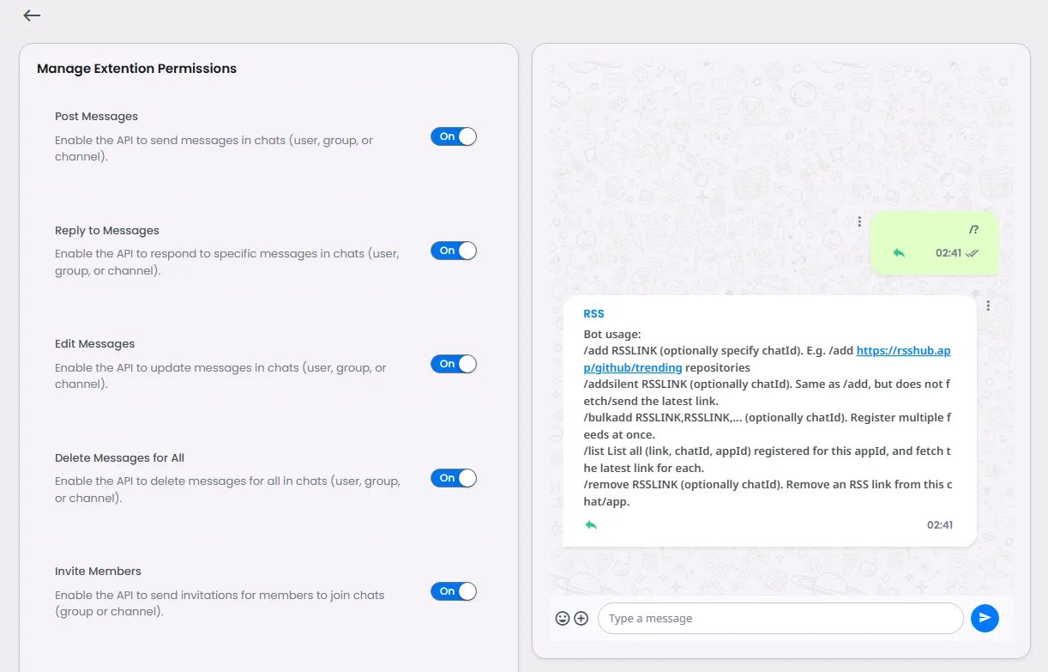This screenshot has height=672, width=1048.
Task: Click the double-check read receipt icon
Action: [x=972, y=253]
